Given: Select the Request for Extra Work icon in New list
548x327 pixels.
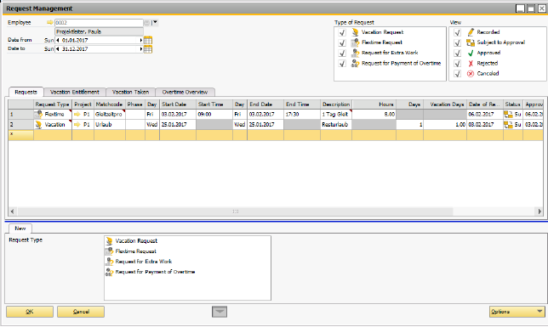Looking at the screenshot, I should [109, 262].
